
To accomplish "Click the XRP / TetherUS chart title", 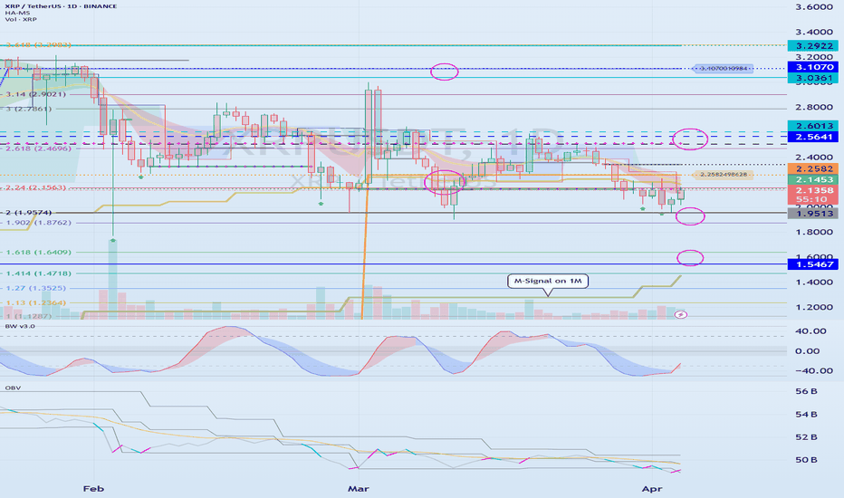I will (59, 6).
